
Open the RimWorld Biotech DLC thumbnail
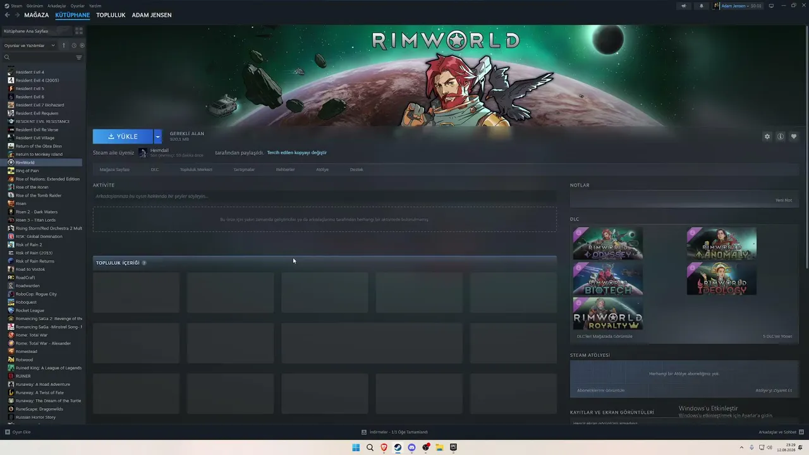[608, 279]
